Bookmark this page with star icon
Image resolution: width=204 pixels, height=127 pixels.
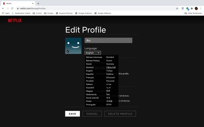click(x=177, y=8)
